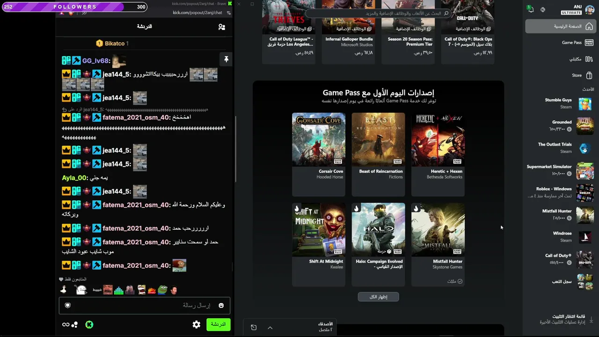The image size is (599, 337).
Task: Click the flame icon on the Mistfall Hunter cover
Action: point(416,208)
